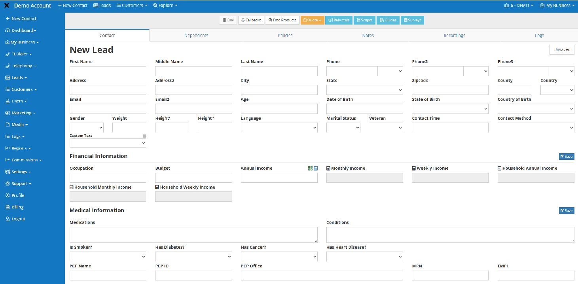
Task: Open Billing in the sidebar
Action: click(x=15, y=207)
